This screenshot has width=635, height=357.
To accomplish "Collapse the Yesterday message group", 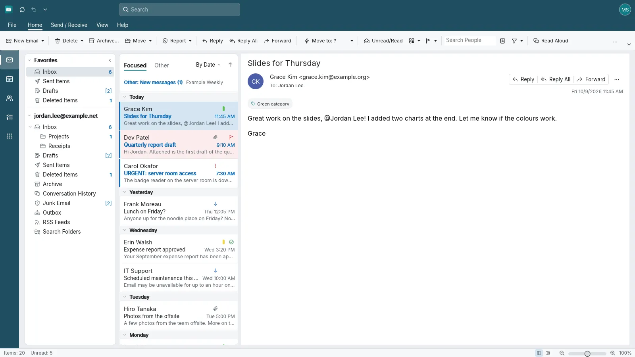I will 125,192.
